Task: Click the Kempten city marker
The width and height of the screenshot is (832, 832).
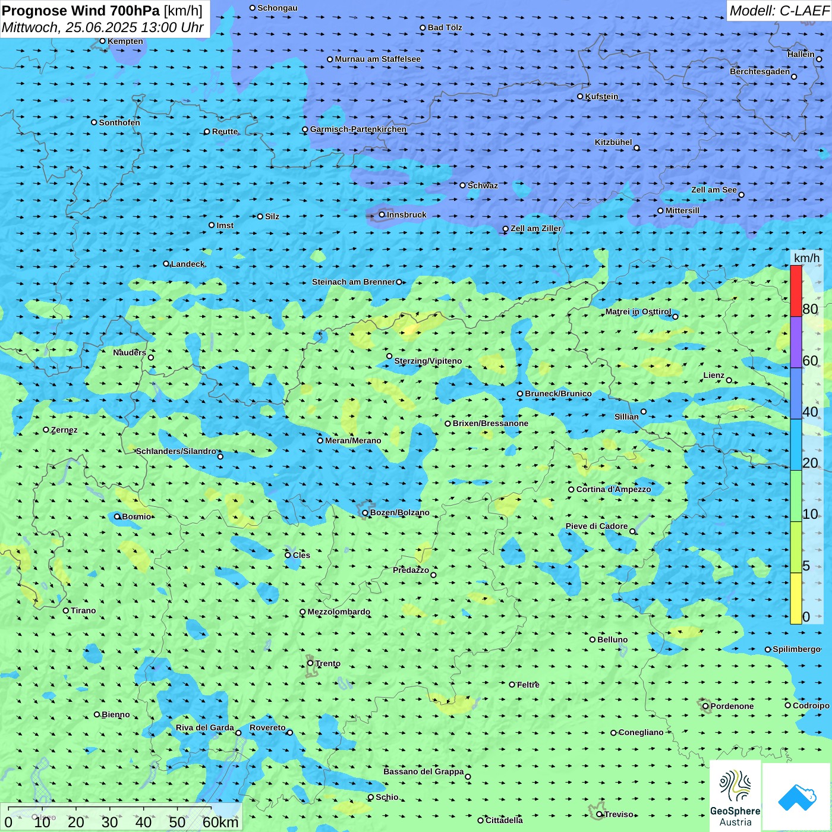Action: pos(102,41)
